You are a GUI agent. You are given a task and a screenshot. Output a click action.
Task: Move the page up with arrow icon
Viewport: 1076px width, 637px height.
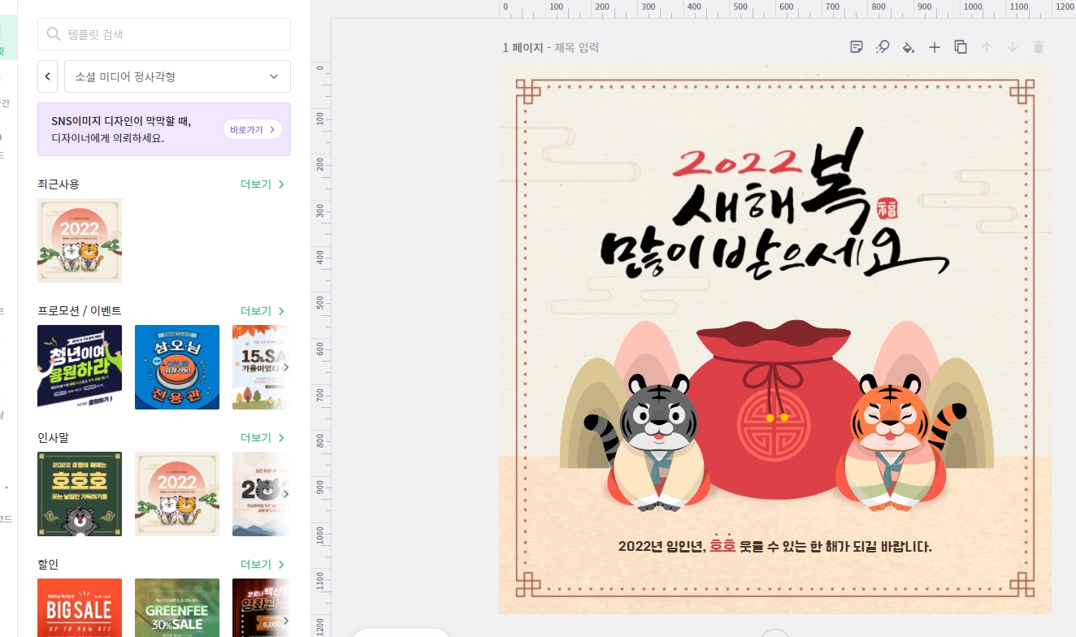click(x=987, y=47)
